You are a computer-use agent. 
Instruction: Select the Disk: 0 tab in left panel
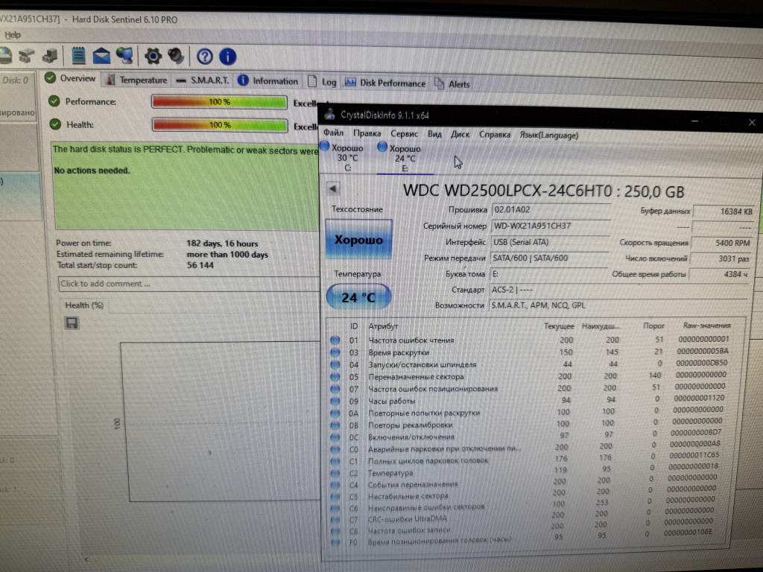pos(15,80)
